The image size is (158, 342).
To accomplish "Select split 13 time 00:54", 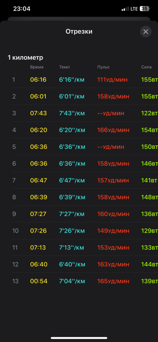I will (39, 281).
